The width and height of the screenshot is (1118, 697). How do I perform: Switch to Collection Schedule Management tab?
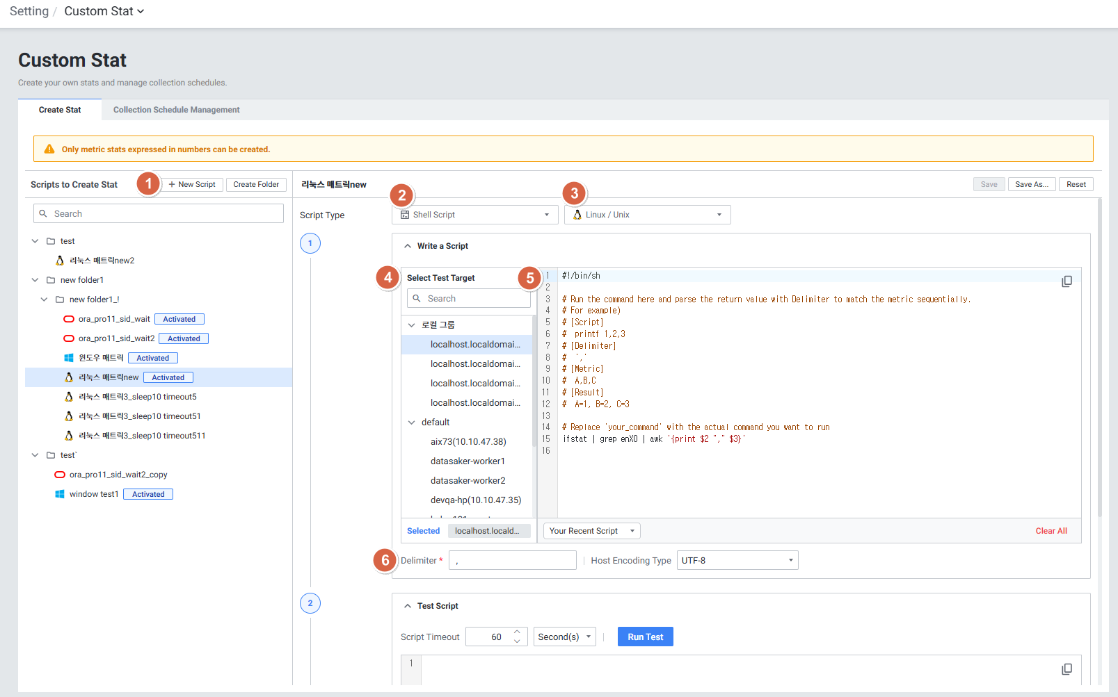(x=176, y=110)
